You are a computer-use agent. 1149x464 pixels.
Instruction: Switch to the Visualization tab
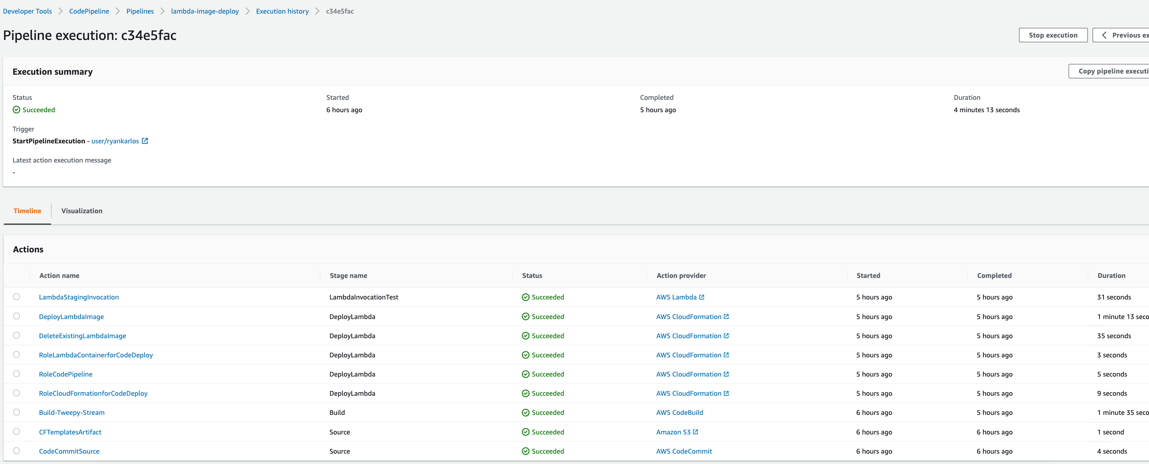click(x=81, y=211)
